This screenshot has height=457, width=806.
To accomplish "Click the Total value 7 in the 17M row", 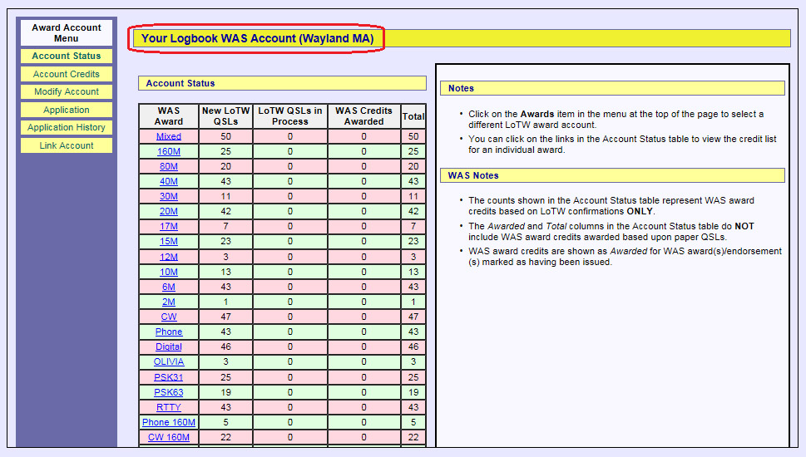I will click(x=413, y=226).
